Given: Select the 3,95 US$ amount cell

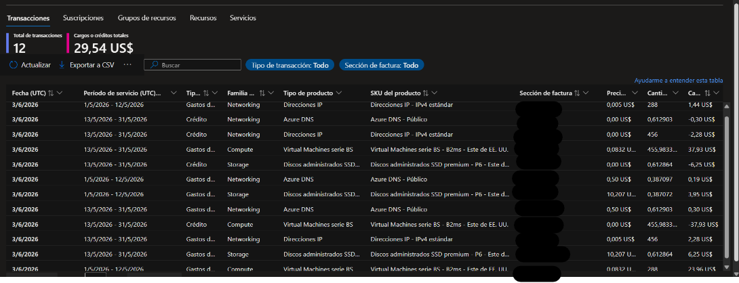Looking at the screenshot, I should [x=700, y=194].
